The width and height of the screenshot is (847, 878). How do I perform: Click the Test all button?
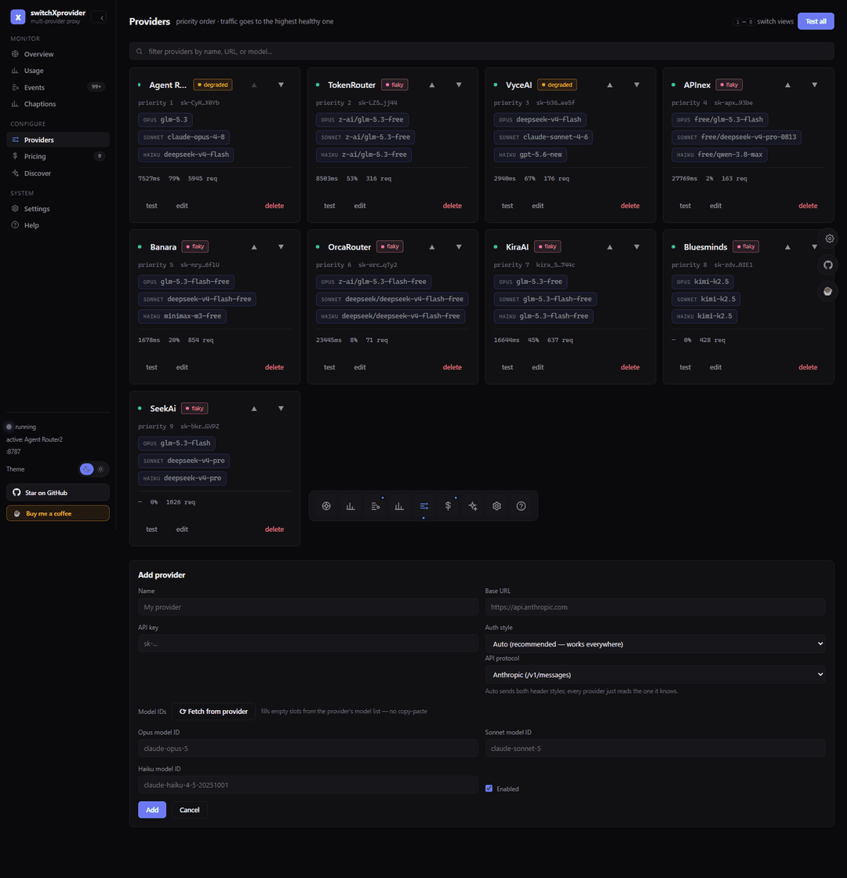coord(816,21)
